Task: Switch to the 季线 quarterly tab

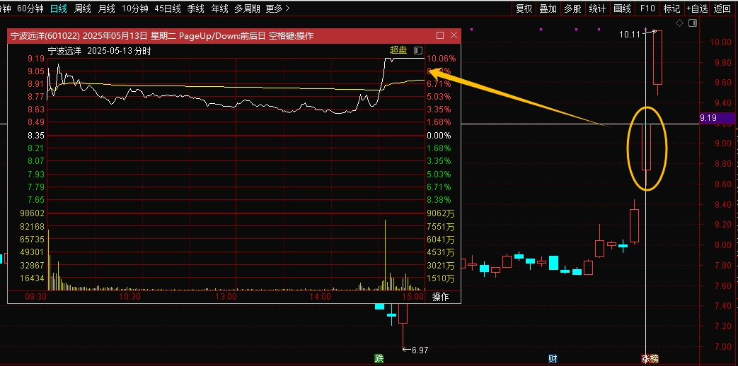Action: [195, 8]
